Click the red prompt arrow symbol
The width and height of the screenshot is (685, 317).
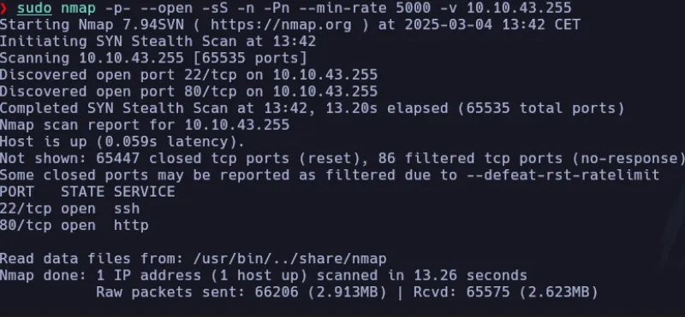pyautogui.click(x=3, y=8)
